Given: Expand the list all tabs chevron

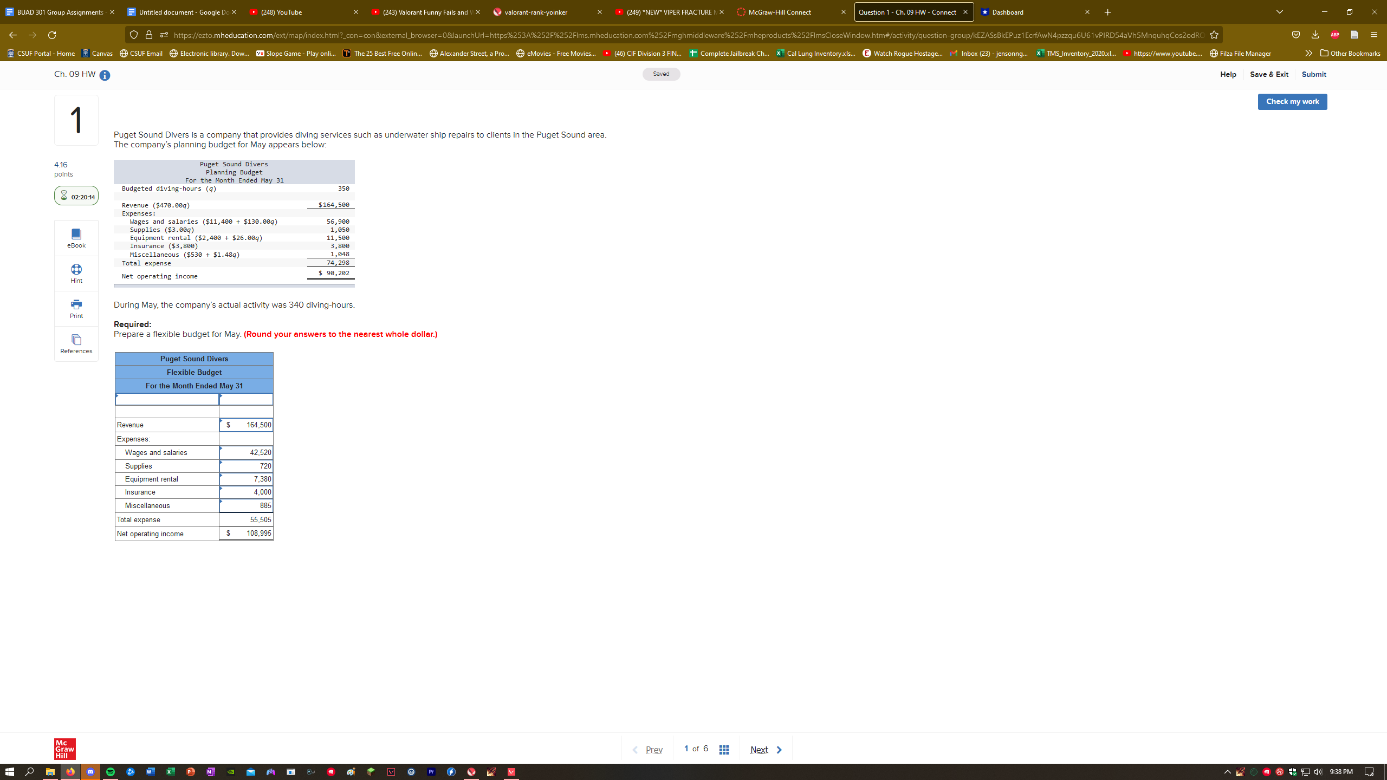Looking at the screenshot, I should (x=1280, y=12).
